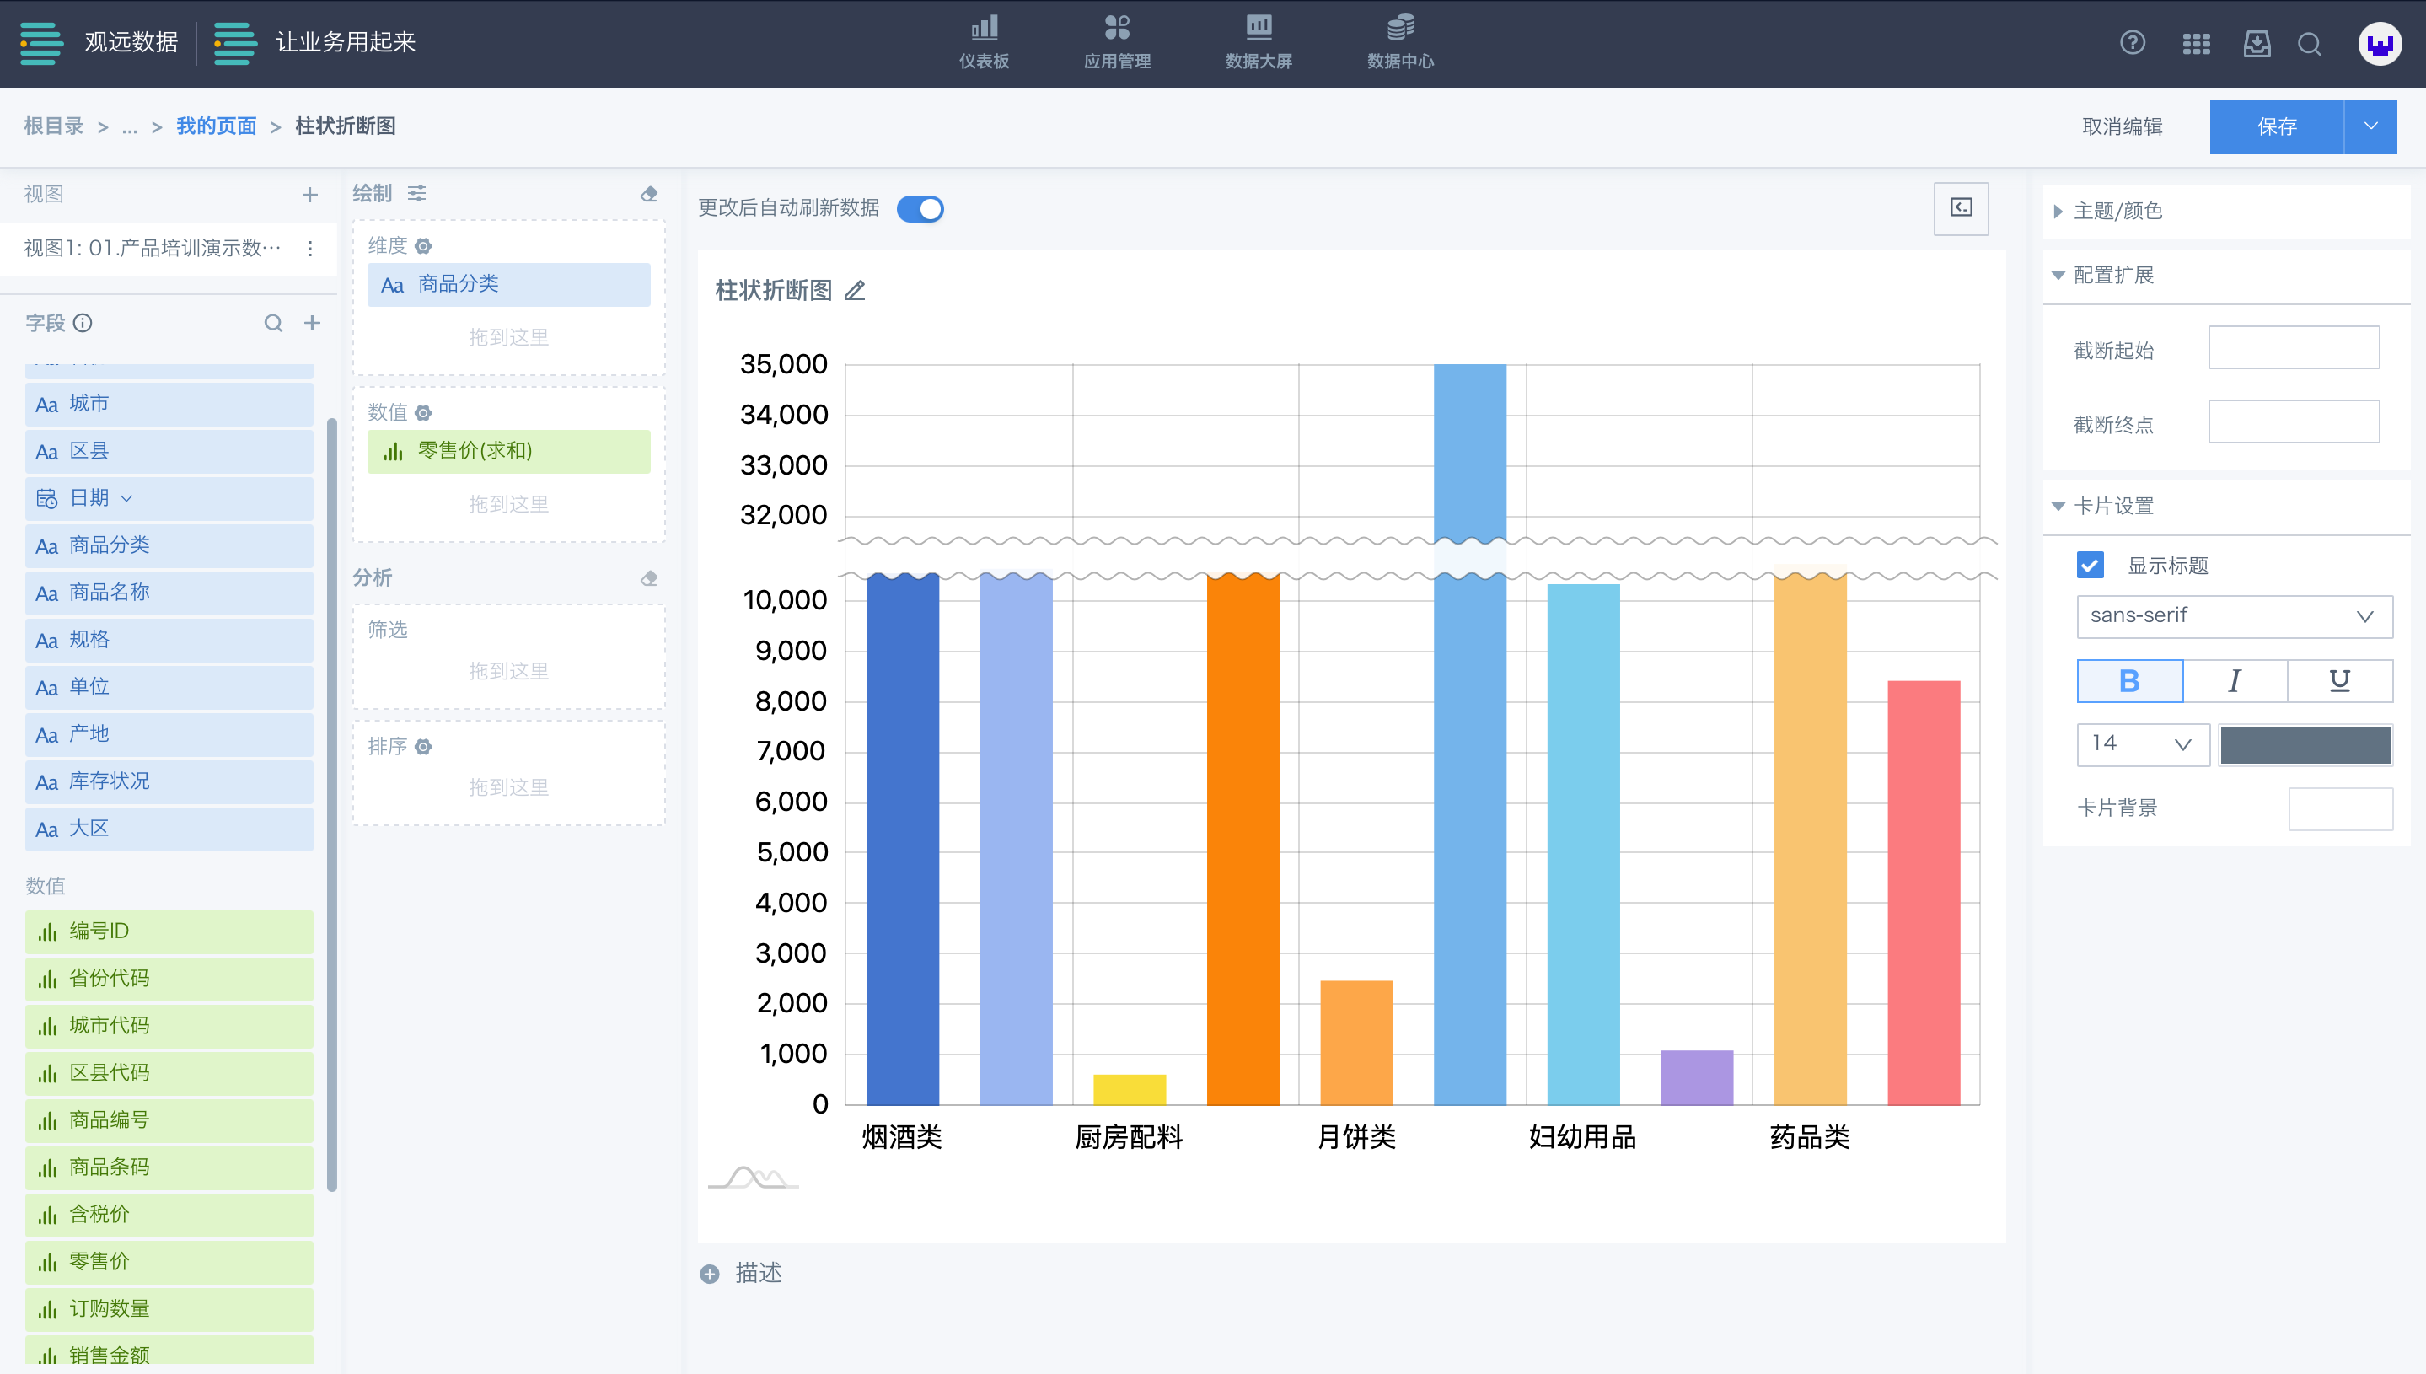The height and width of the screenshot is (1374, 2426).
Task: Select the 区县 field
Action: pos(169,451)
